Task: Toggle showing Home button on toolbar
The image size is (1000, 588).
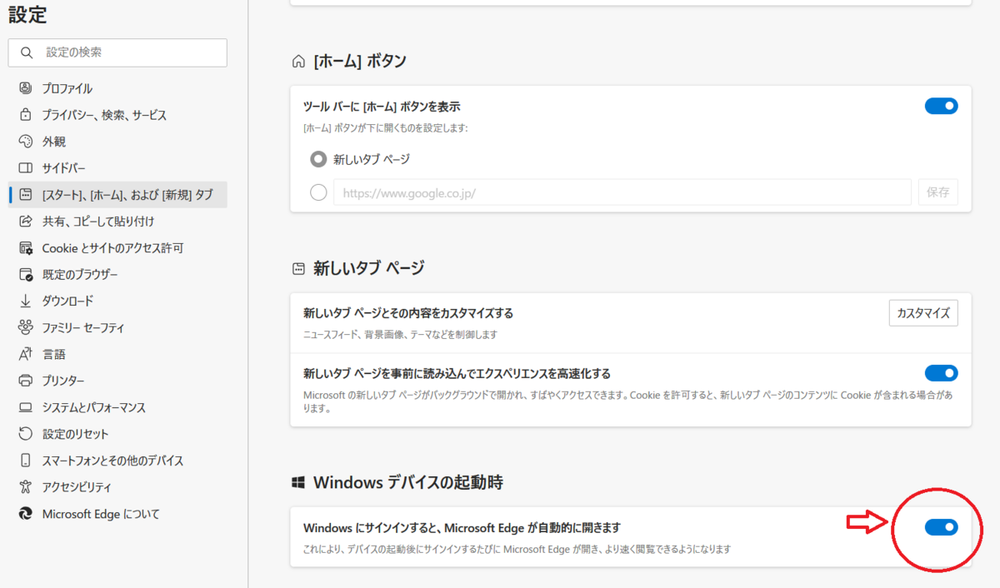Action: tap(941, 106)
